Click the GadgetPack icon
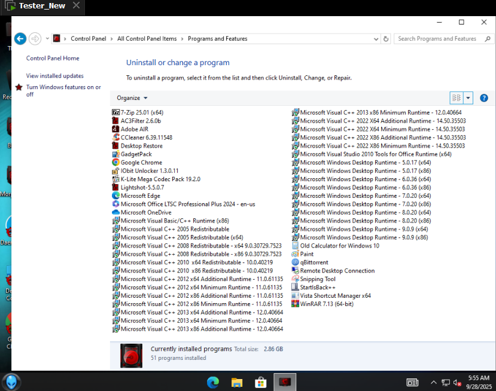This screenshot has width=496, height=391. tap(116, 154)
